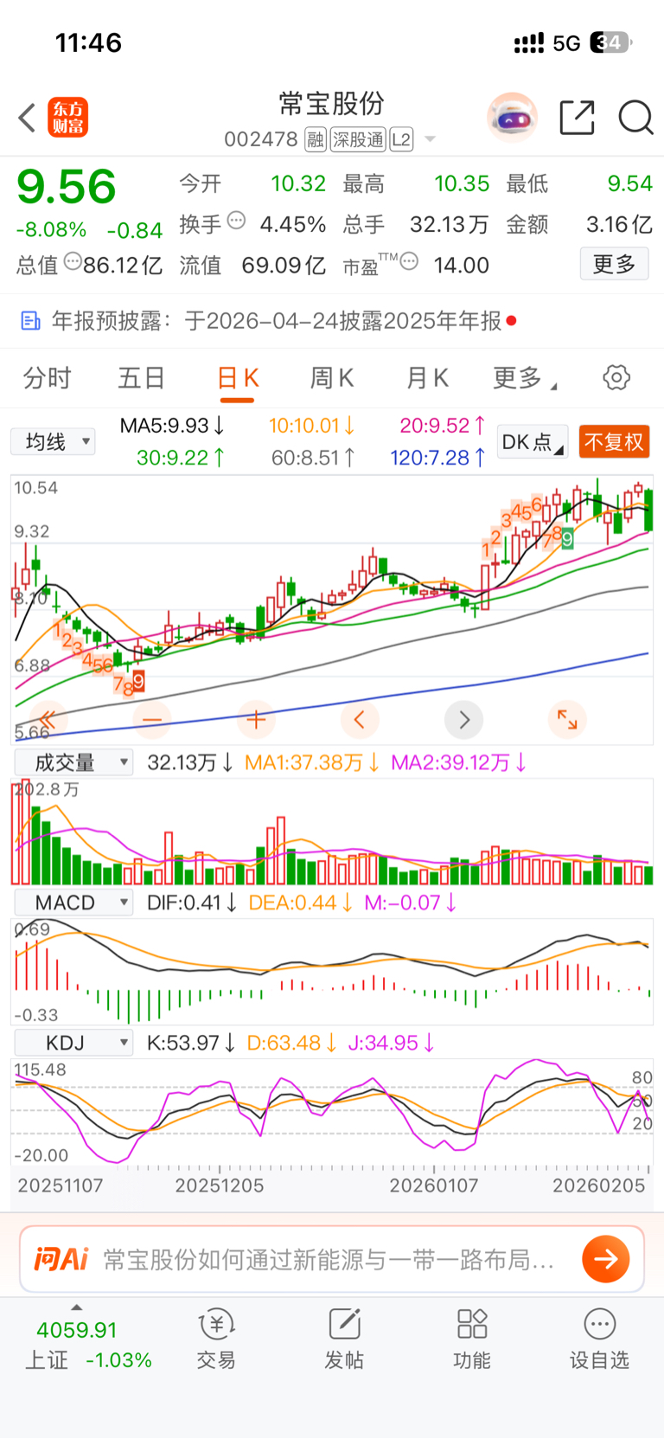Expand chart to fullscreen icon
664x1439 pixels.
pyautogui.click(x=567, y=719)
